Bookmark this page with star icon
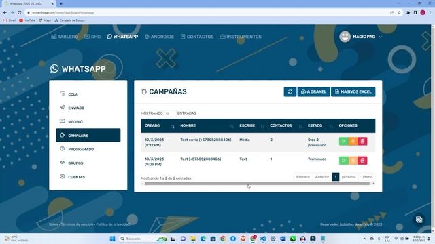This screenshot has width=435, height=244. coord(399,12)
